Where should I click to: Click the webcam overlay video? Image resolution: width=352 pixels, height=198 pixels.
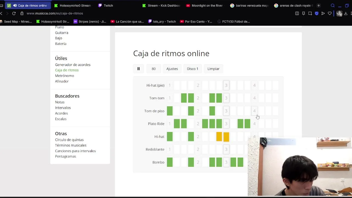[x=300, y=167]
